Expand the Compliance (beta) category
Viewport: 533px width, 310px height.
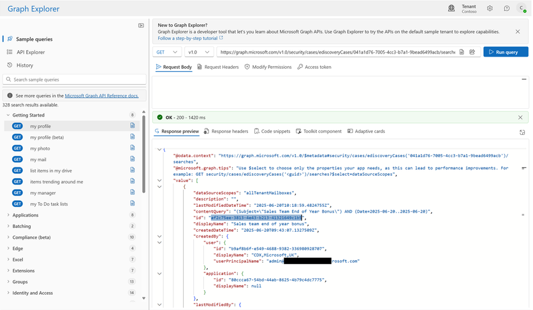point(8,237)
